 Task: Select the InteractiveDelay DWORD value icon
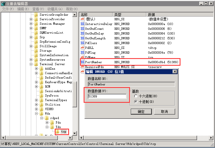(x=83, y=24)
